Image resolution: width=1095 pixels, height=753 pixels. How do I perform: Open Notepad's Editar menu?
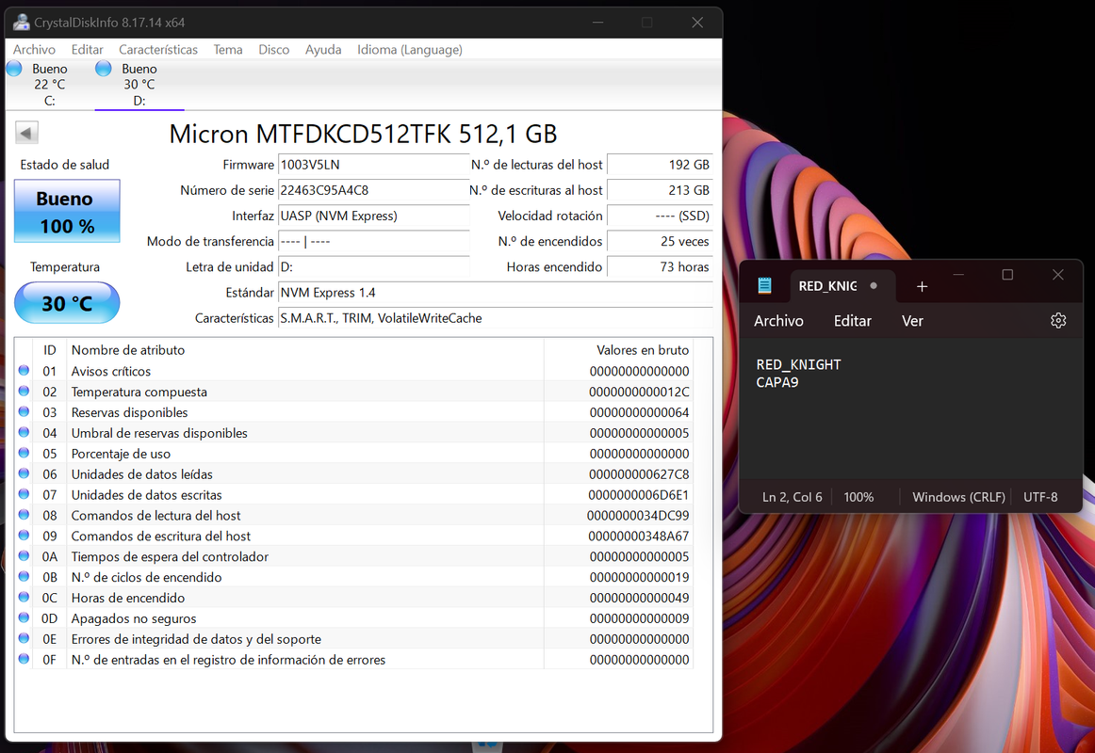tap(853, 321)
